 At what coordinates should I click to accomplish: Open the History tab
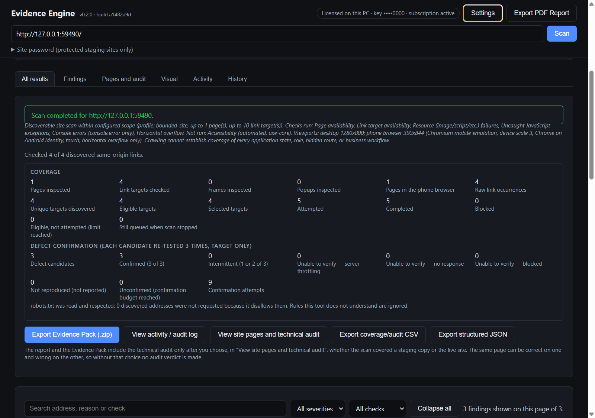[x=237, y=79]
